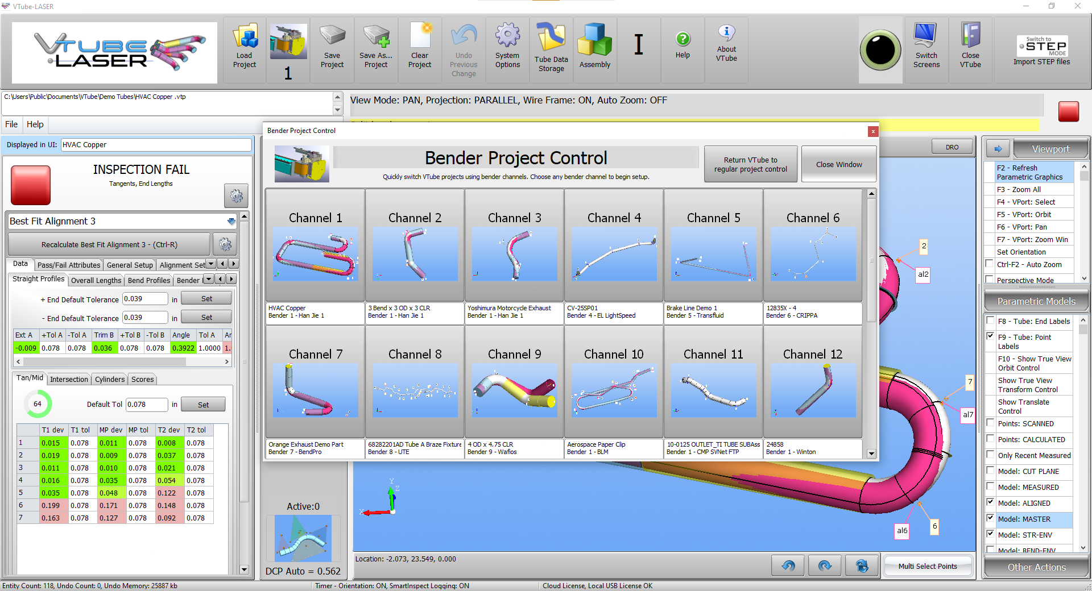Image resolution: width=1092 pixels, height=591 pixels.
Task: Switch to STEP mode import
Action: tap(1042, 50)
